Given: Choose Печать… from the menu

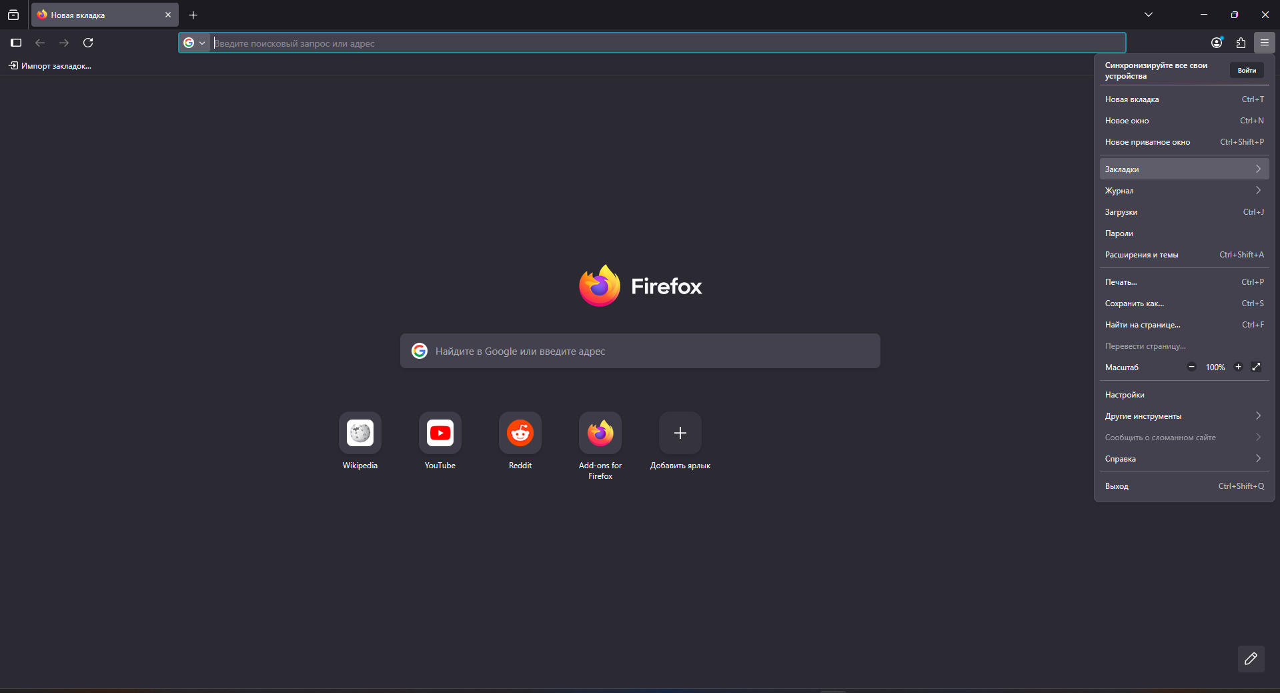Looking at the screenshot, I should click(x=1185, y=282).
